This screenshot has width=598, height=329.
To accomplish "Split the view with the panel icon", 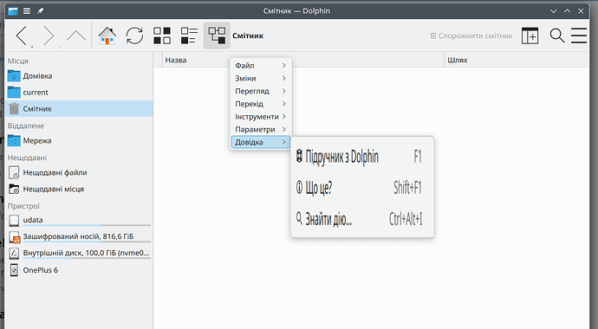I will coord(530,35).
